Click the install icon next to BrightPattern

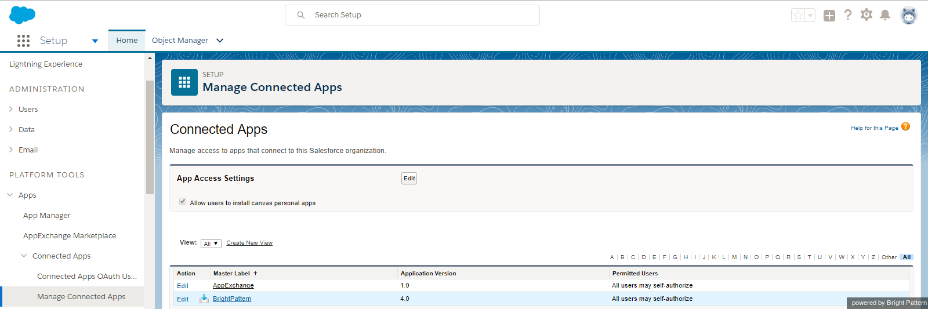pyautogui.click(x=204, y=299)
